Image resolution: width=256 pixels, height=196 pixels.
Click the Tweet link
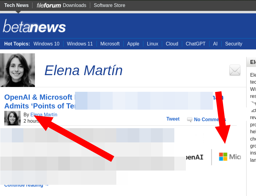point(173,119)
